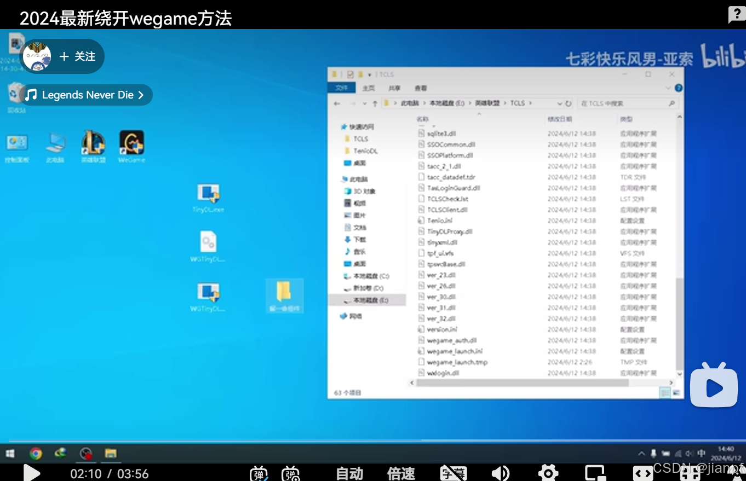Expand the Explorer ribbon chevron
Viewport: 746px width, 481px height.
click(x=668, y=88)
